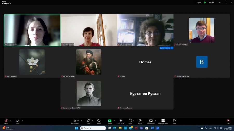Viewport: 234px width, 131px height.
Task: Click Sign in at the top
Action: [x=199, y=3]
